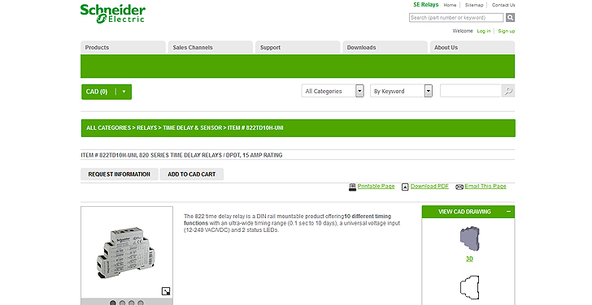Click the CAD (0) button label
Image resolution: width=592 pixels, height=305 pixels.
click(97, 92)
